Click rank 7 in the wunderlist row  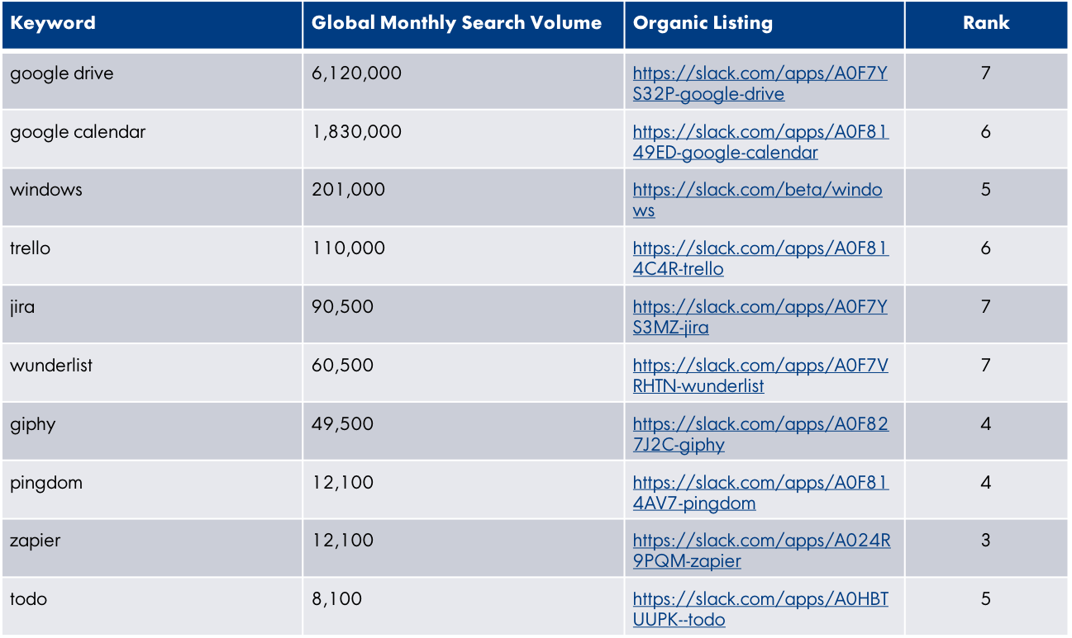pos(985,366)
